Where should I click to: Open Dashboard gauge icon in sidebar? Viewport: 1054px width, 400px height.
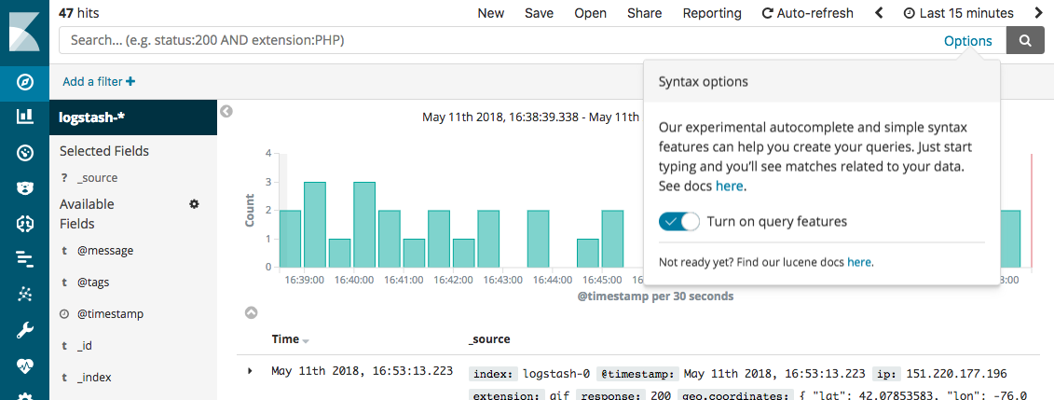[25, 153]
